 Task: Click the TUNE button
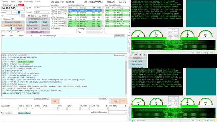point(19,28)
